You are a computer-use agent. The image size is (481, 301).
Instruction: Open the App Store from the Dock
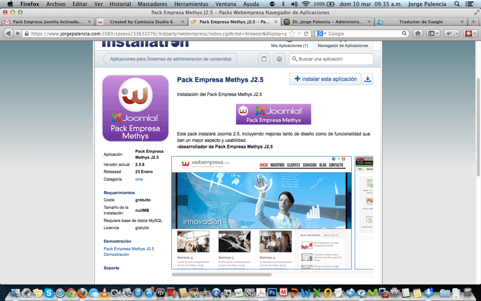(x=149, y=293)
